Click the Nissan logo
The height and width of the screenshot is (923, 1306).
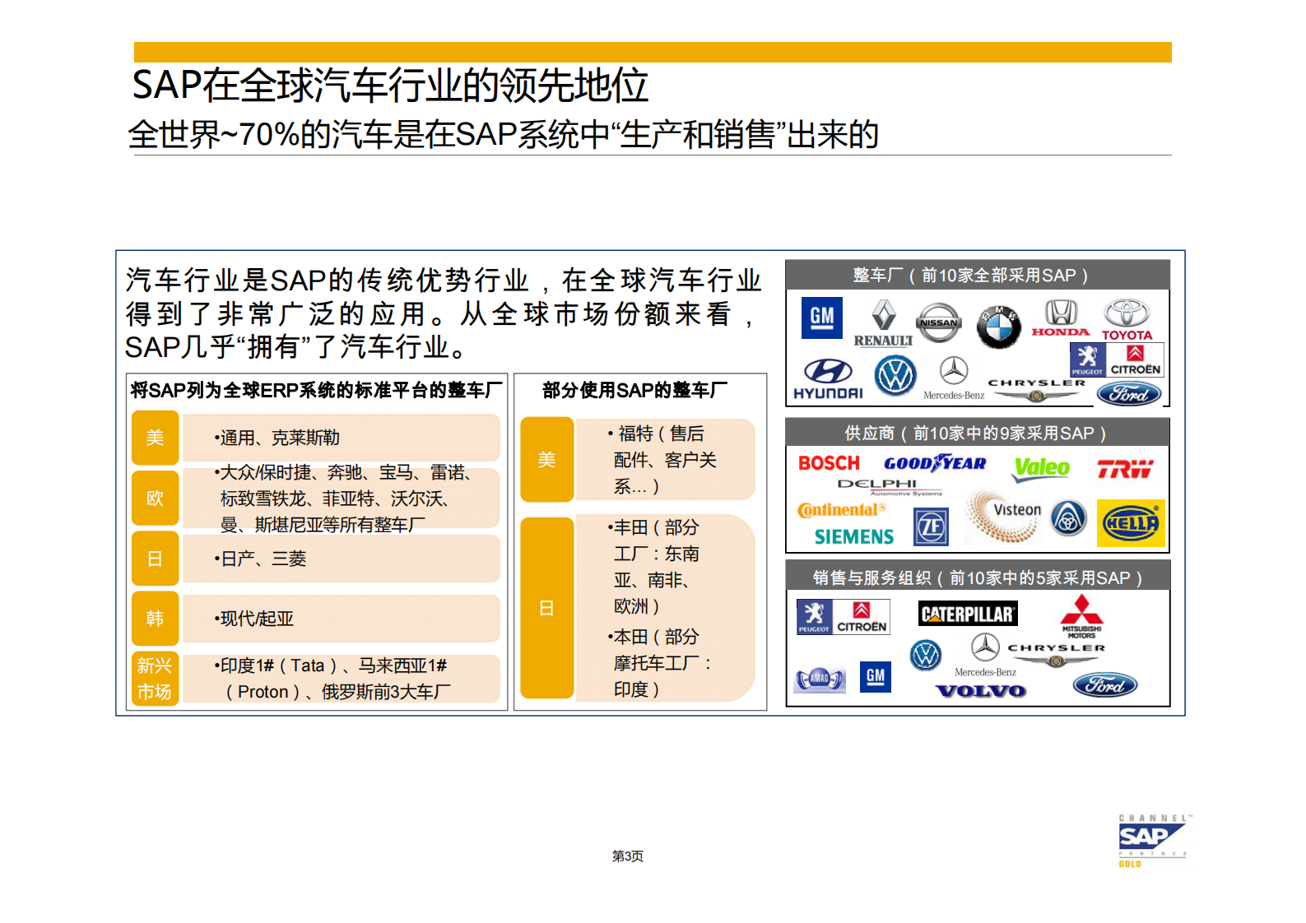938,323
